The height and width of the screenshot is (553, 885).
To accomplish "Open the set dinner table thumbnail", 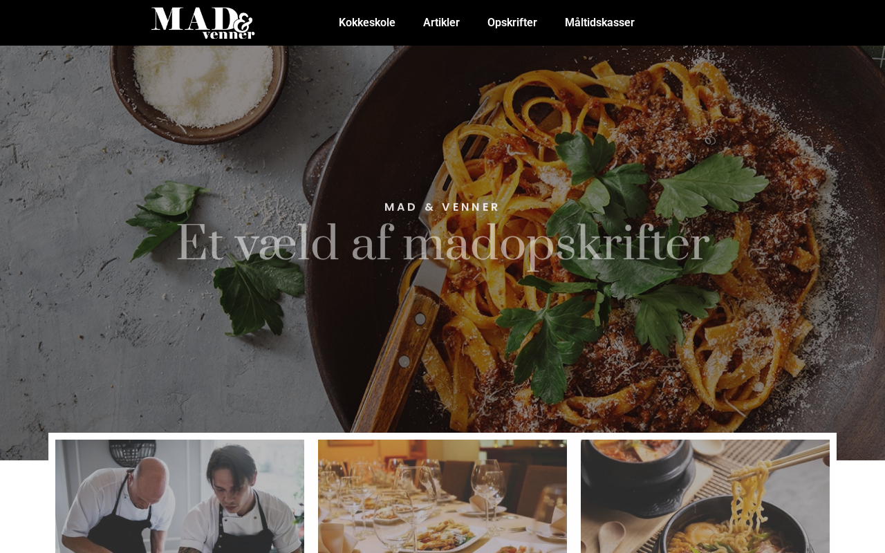I will 442,496.
